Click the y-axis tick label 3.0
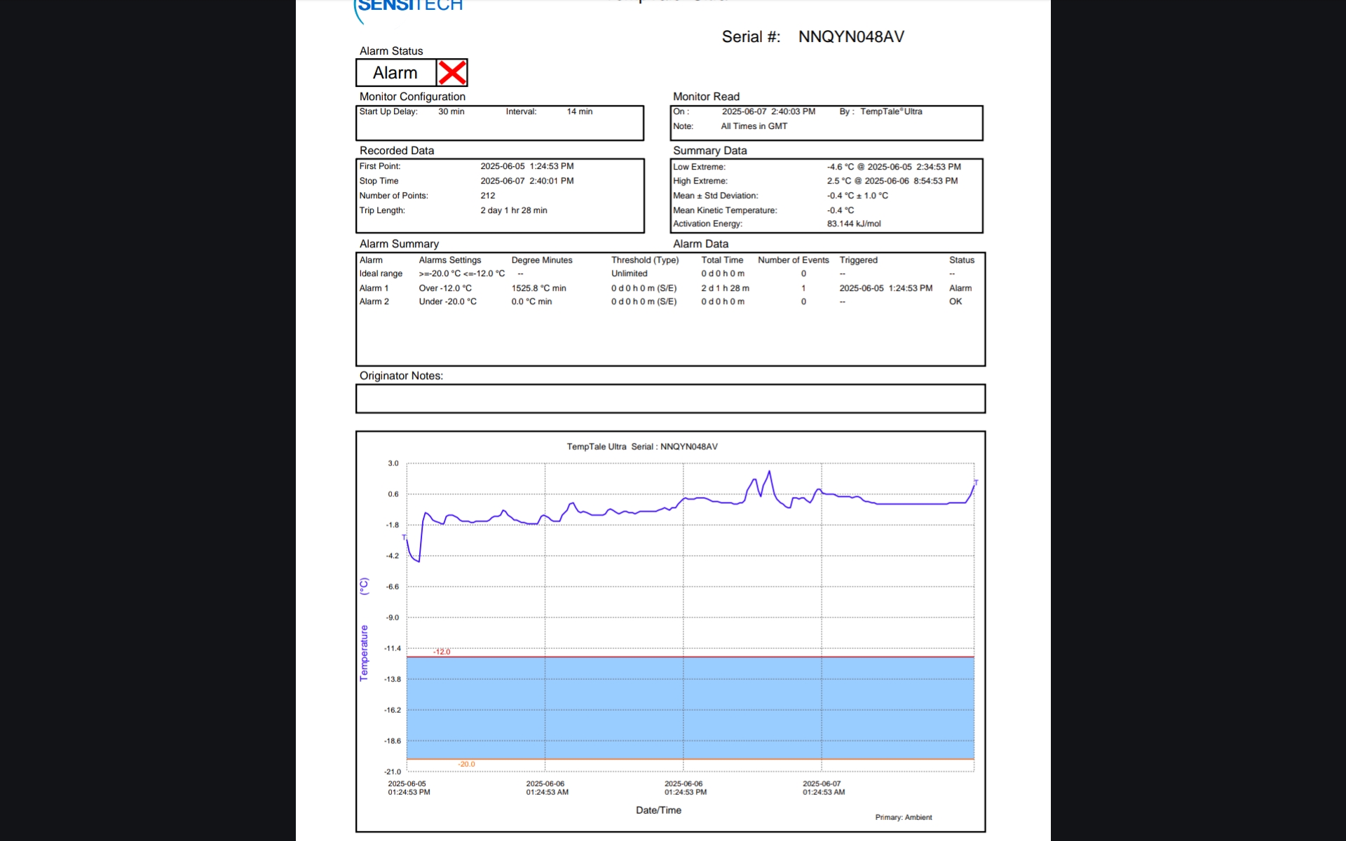The height and width of the screenshot is (841, 1346). point(393,463)
